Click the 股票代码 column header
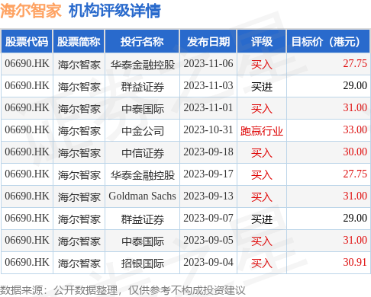371x297 pixels. [x=27, y=41]
